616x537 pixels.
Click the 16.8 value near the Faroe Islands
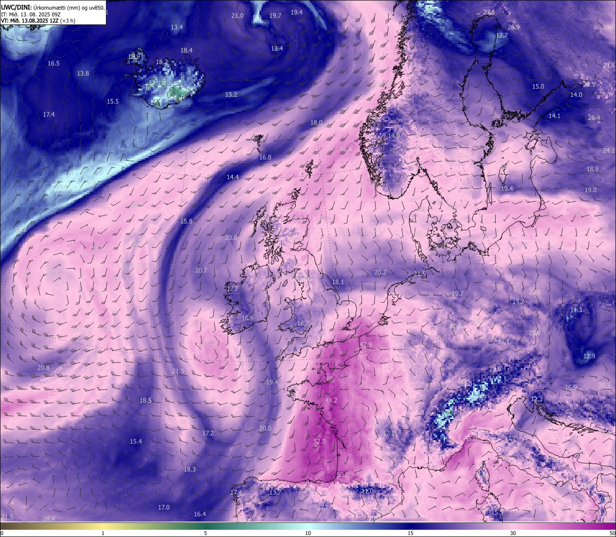[265, 157]
